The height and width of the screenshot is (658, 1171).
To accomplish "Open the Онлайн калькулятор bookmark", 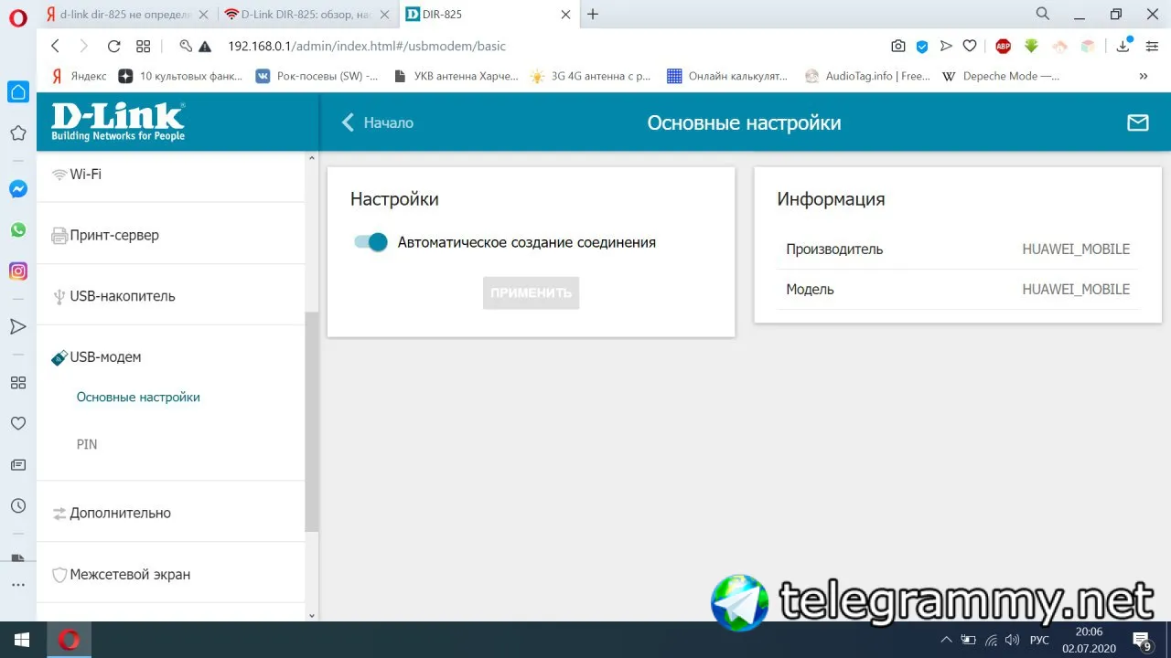I will click(x=727, y=77).
